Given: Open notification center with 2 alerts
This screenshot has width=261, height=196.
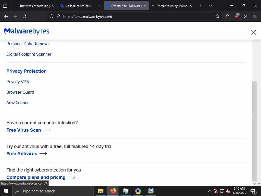Looking at the screenshot, I should coord(253,191).
